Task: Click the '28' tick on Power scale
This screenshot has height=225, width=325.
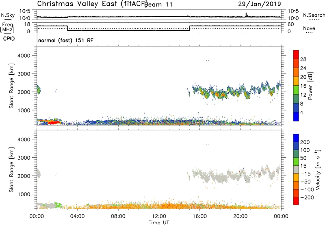Action: (303, 59)
